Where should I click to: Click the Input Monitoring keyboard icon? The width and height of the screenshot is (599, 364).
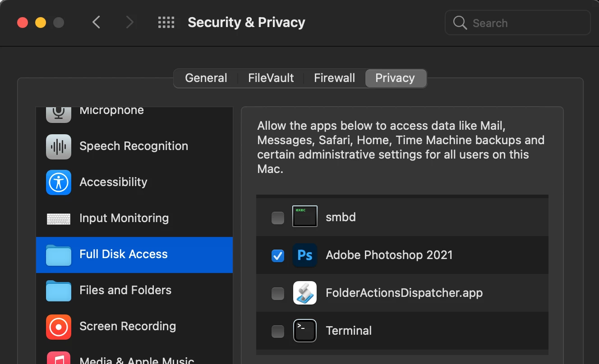coord(59,219)
